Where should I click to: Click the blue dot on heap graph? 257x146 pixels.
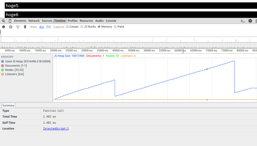coord(207,69)
